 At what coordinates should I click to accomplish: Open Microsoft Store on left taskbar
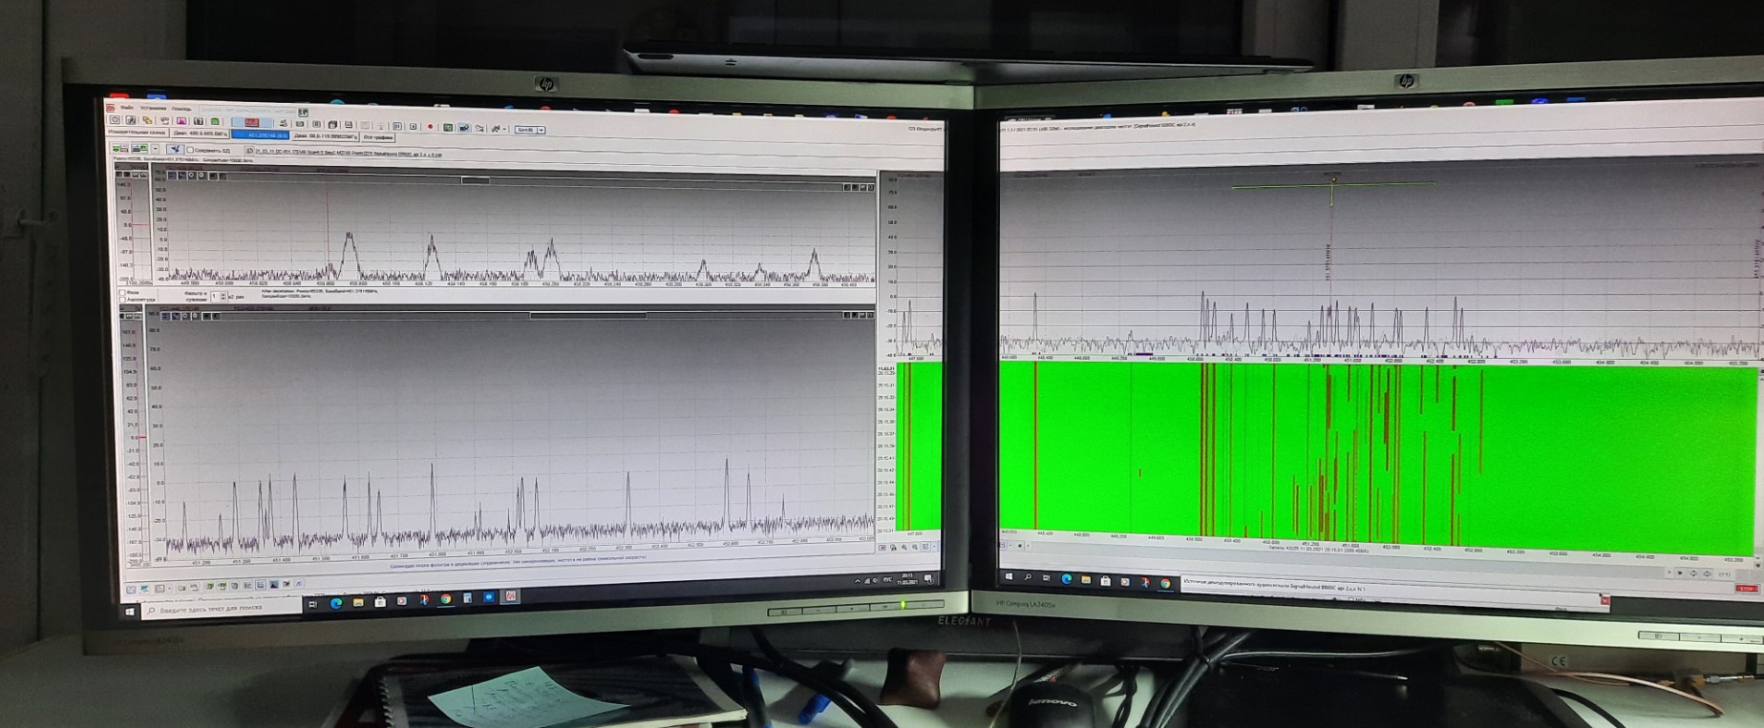pyautogui.click(x=380, y=602)
